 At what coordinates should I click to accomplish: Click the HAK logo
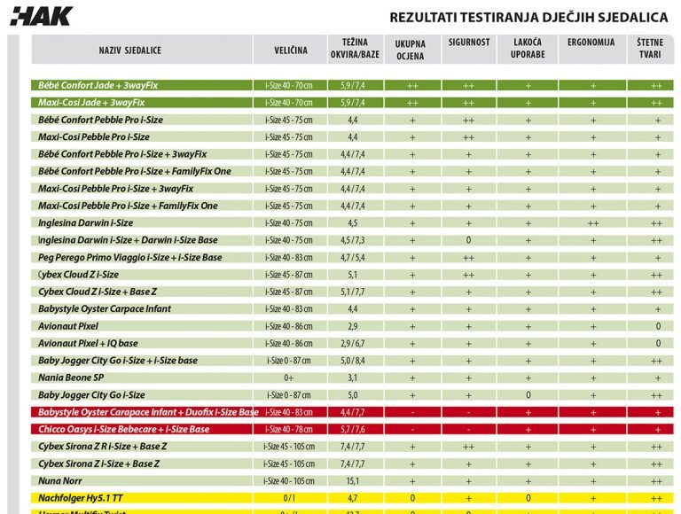(42, 16)
